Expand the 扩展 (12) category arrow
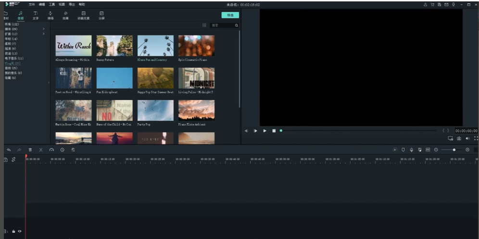The width and height of the screenshot is (479, 239). pyautogui.click(x=43, y=34)
